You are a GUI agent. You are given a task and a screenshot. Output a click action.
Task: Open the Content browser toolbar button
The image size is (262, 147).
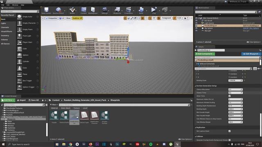[84, 11]
